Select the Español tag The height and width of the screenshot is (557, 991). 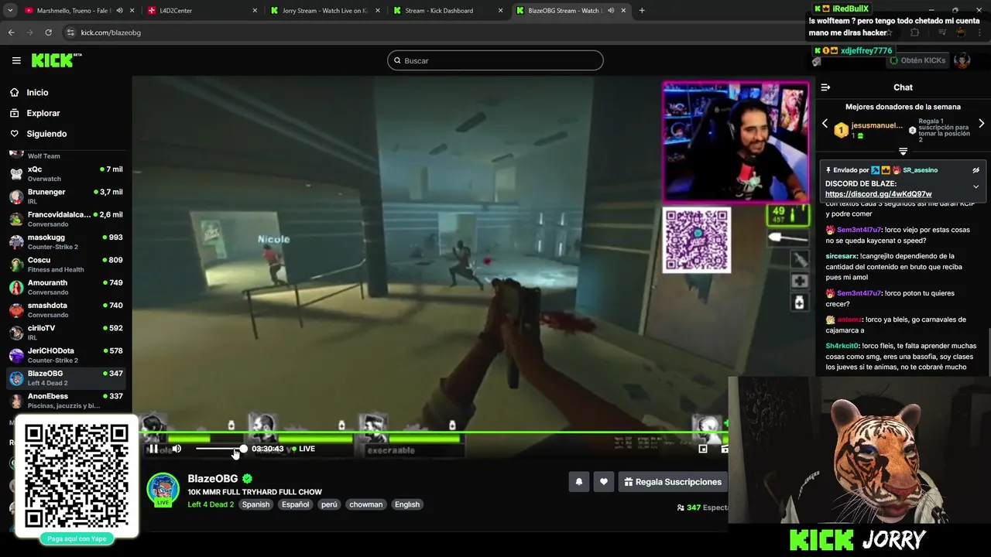[x=295, y=504]
